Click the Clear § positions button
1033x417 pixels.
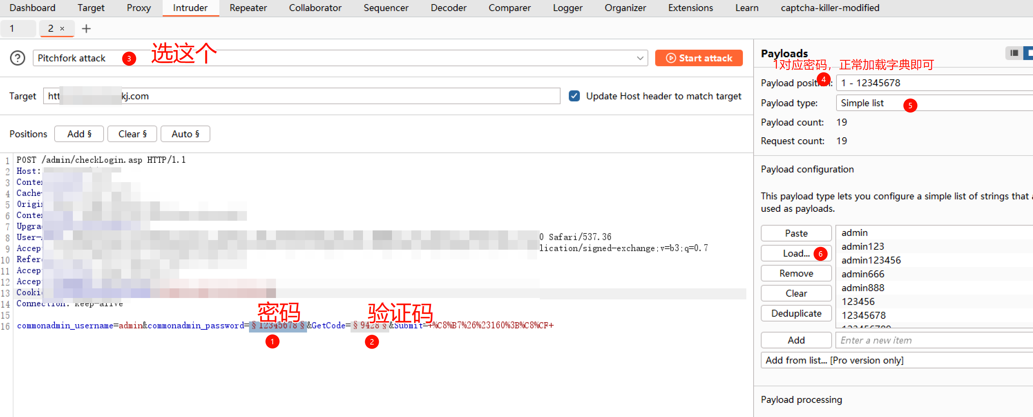tap(132, 134)
